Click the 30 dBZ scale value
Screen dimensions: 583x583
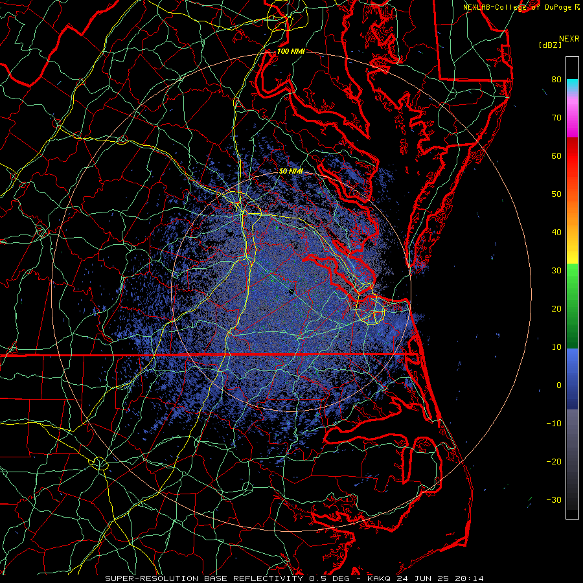556,271
